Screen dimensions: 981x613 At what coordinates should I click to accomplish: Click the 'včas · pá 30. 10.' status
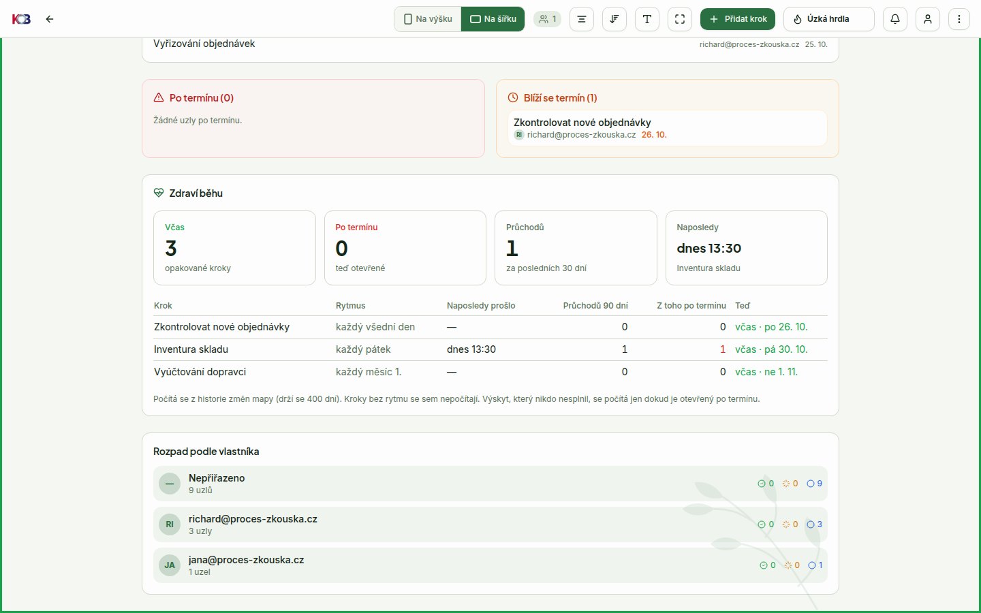(771, 349)
